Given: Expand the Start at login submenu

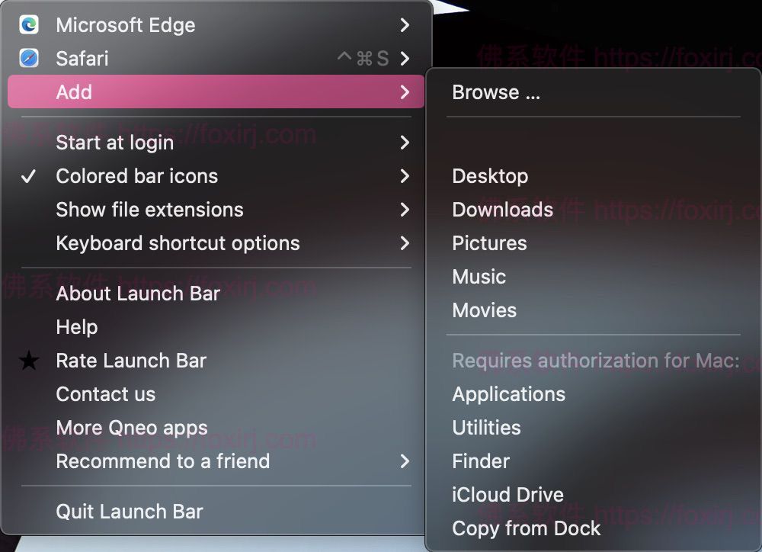Looking at the screenshot, I should pyautogui.click(x=405, y=143).
